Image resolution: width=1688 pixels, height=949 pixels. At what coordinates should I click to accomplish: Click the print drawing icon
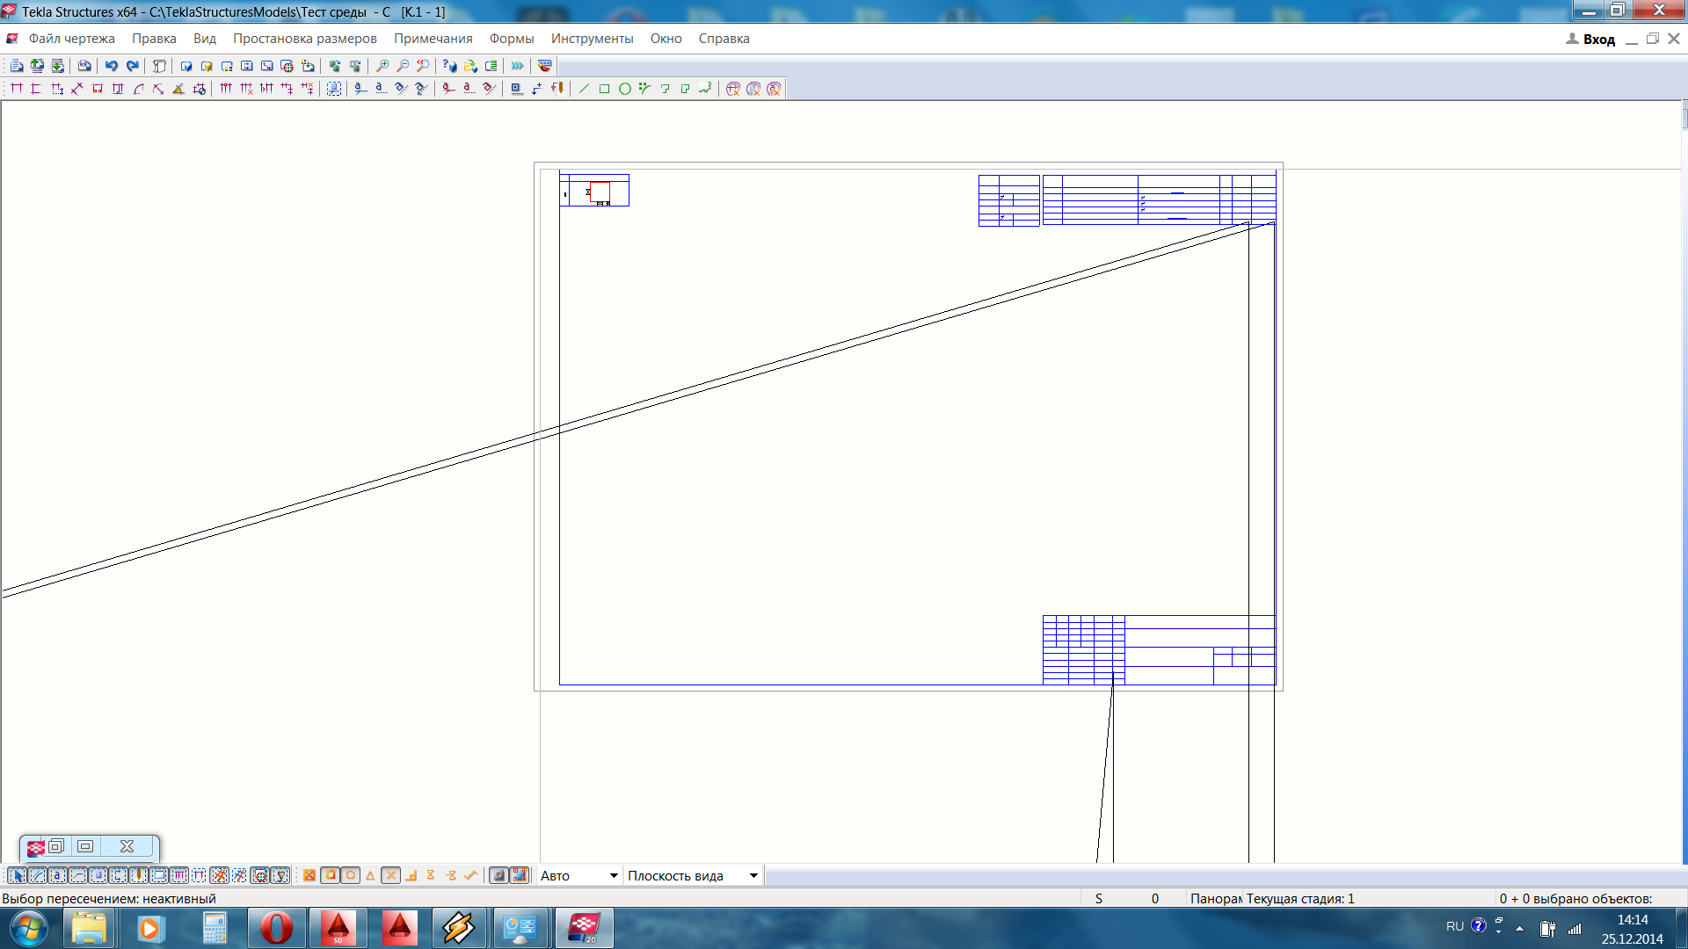[x=84, y=66]
